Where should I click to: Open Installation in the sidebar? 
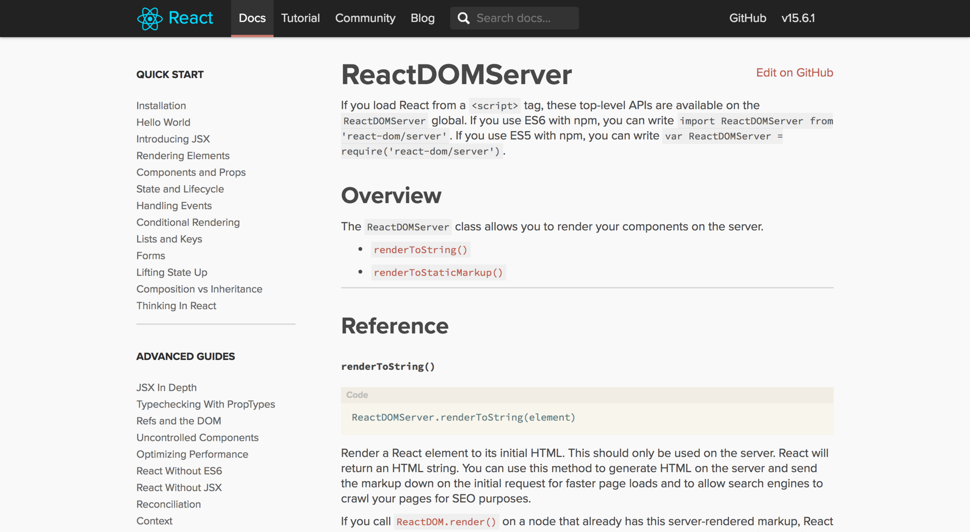click(x=161, y=106)
